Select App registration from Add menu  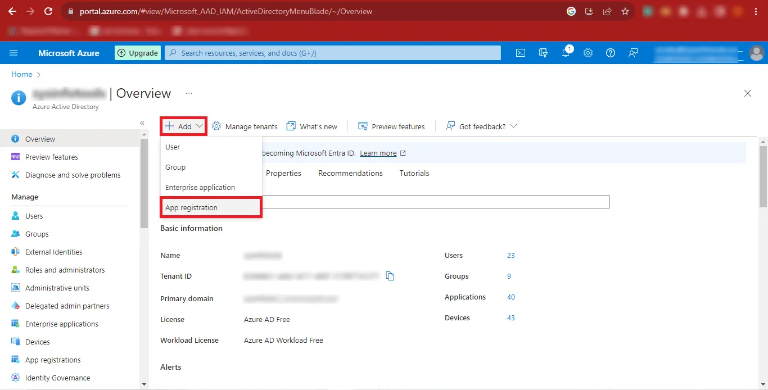click(191, 207)
